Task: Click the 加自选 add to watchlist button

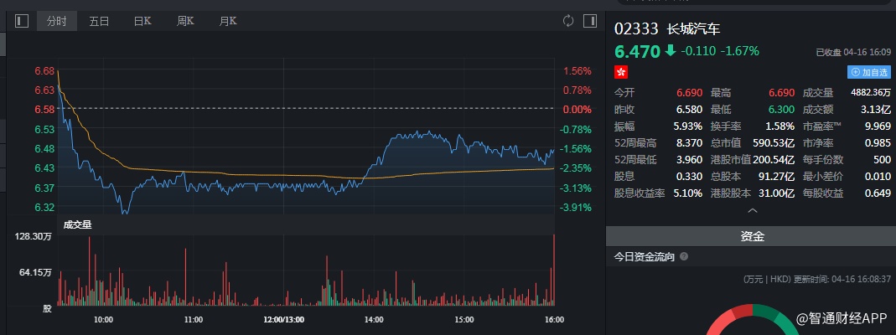Action: click(x=869, y=72)
